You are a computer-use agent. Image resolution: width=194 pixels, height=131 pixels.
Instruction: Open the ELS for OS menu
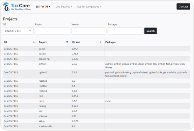(43, 7)
